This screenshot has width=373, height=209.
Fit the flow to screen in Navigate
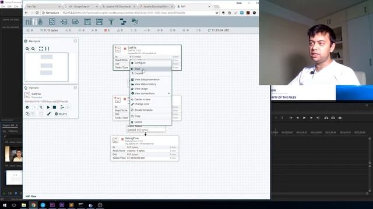point(41,49)
